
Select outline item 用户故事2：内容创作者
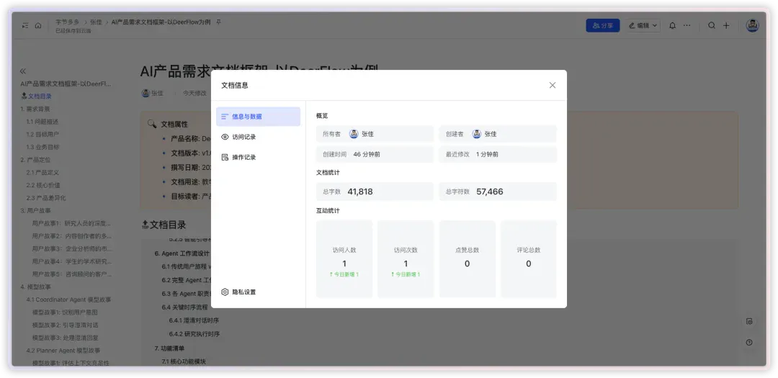click(71, 236)
